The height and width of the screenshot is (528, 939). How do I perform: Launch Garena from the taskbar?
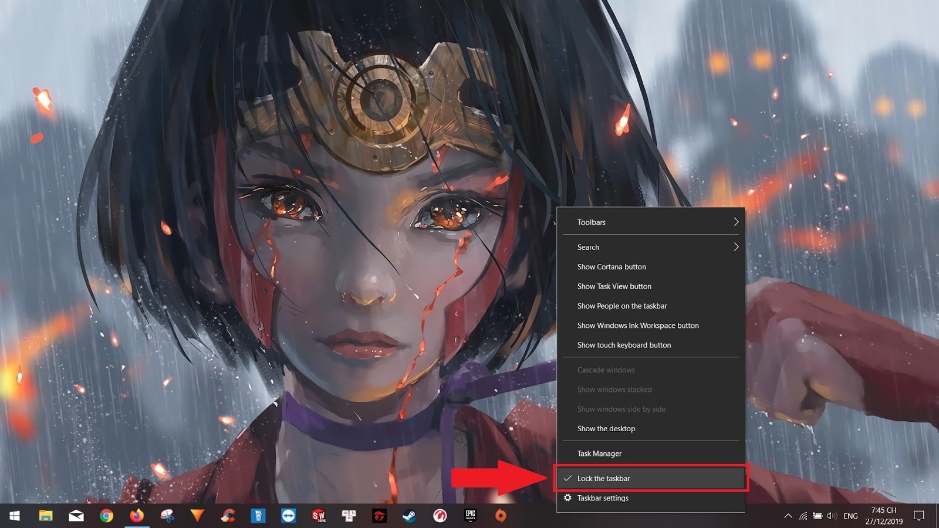point(379,516)
